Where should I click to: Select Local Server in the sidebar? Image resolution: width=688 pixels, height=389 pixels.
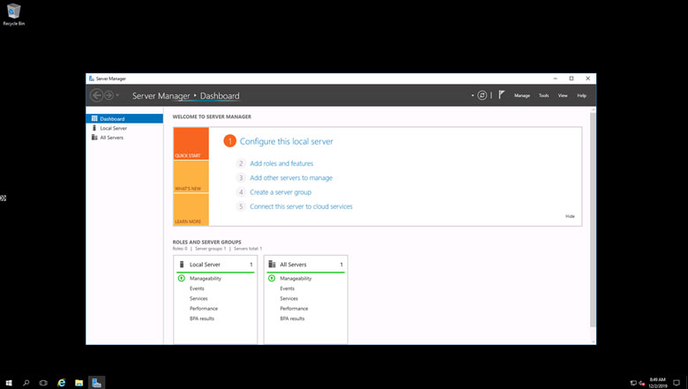tap(124, 128)
